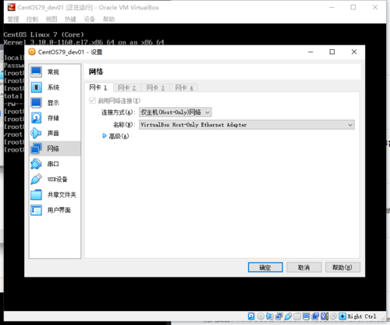Screen dimensions: 390x325
Task: Click the USB status bar icon
Action: point(288,316)
